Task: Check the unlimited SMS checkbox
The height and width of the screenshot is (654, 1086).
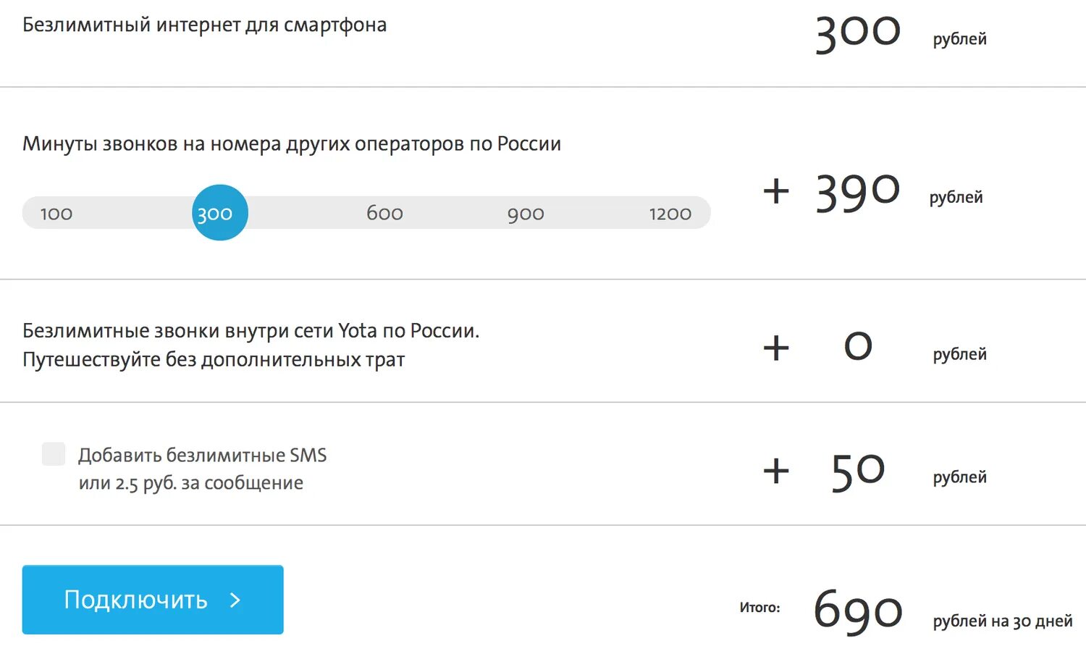Action: click(54, 454)
